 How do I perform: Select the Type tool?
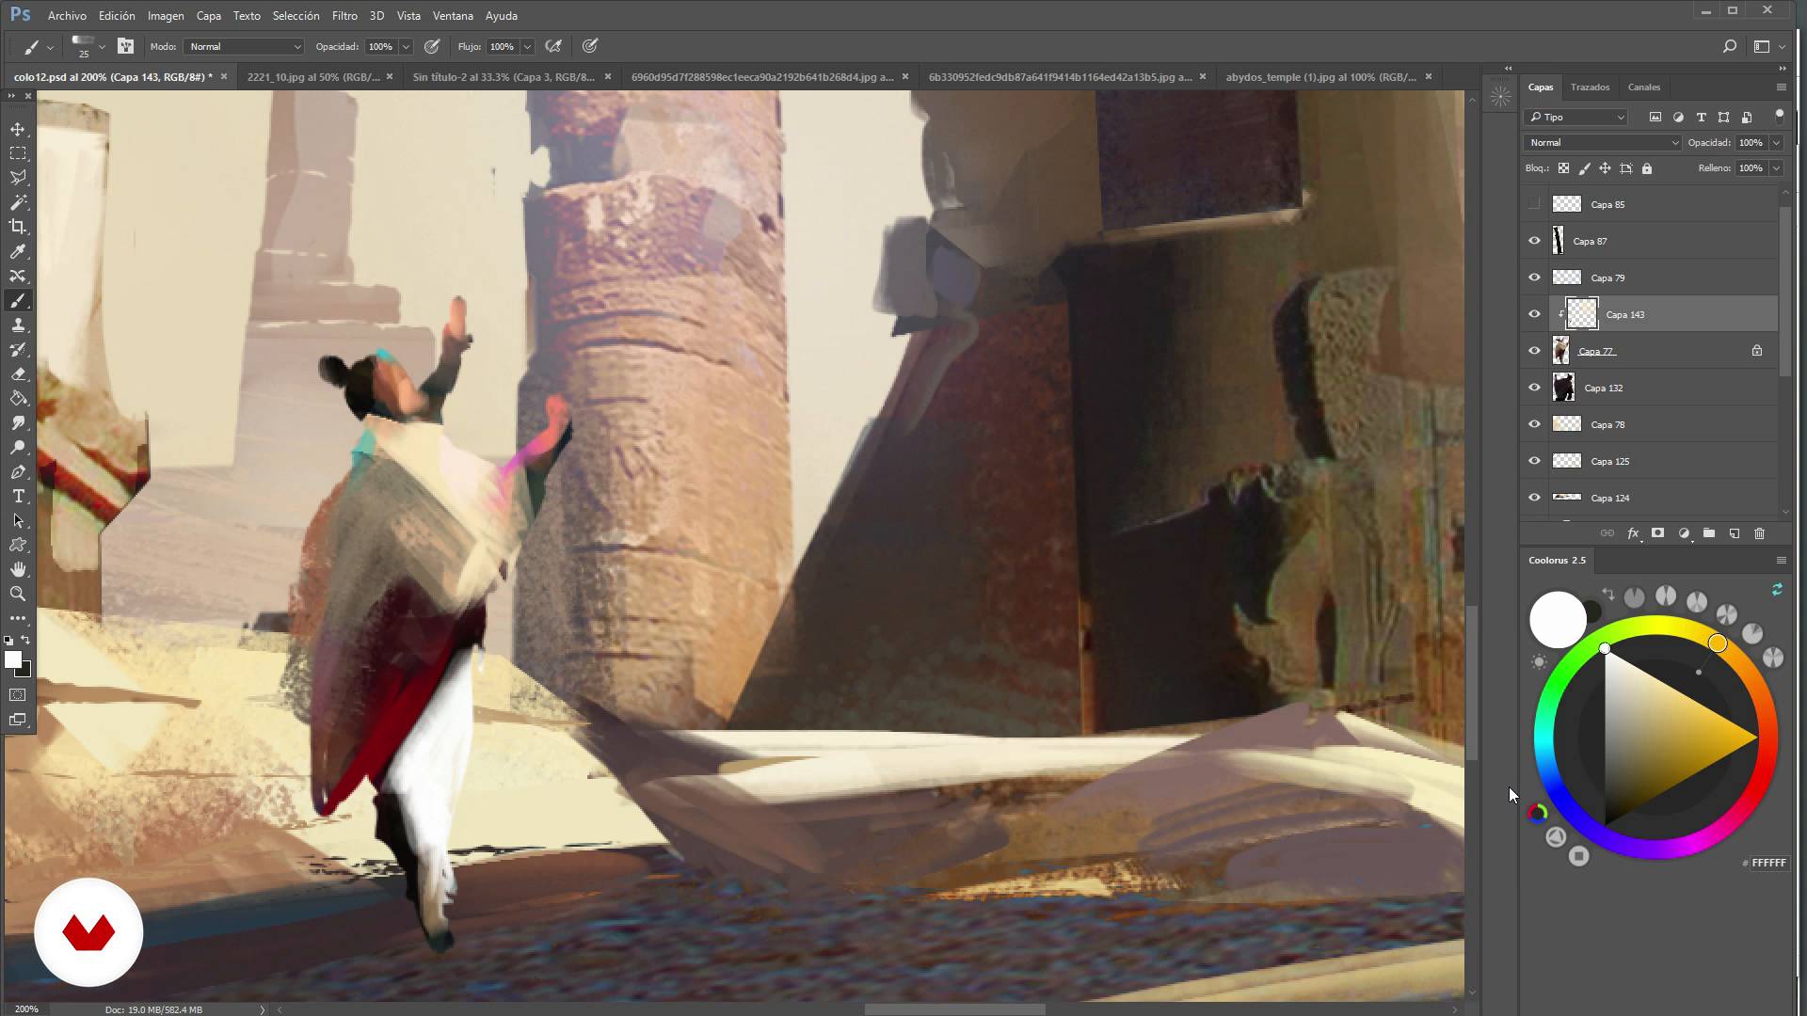(x=18, y=497)
